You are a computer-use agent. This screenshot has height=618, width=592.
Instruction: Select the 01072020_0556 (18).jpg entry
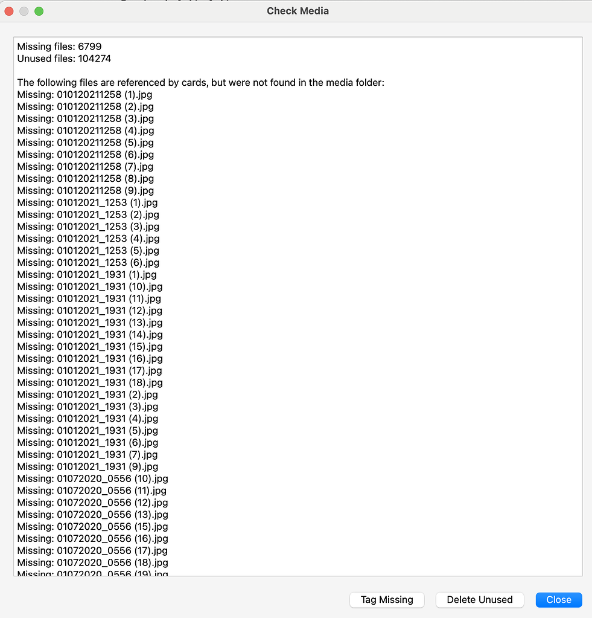coord(92,563)
